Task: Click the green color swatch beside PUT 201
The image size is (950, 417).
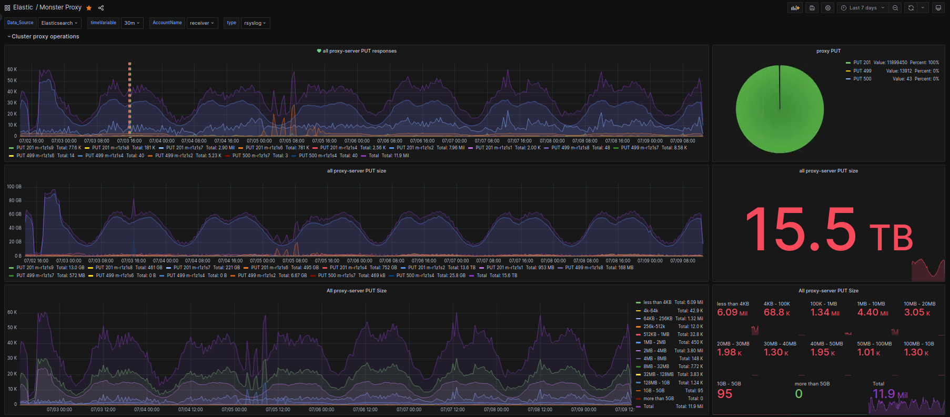Action: coord(848,63)
